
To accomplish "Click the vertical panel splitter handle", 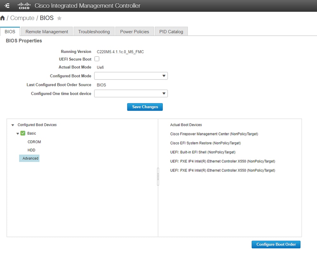I will [158, 177].
